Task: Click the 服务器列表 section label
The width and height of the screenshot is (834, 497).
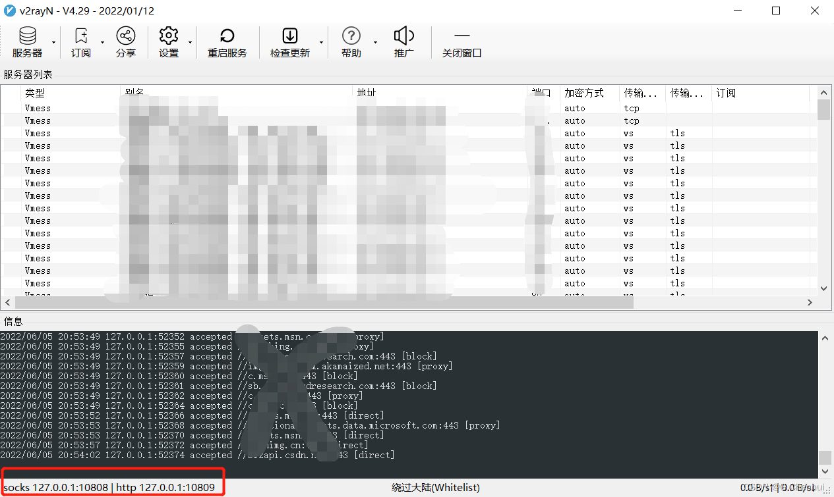Action: pyautogui.click(x=28, y=74)
